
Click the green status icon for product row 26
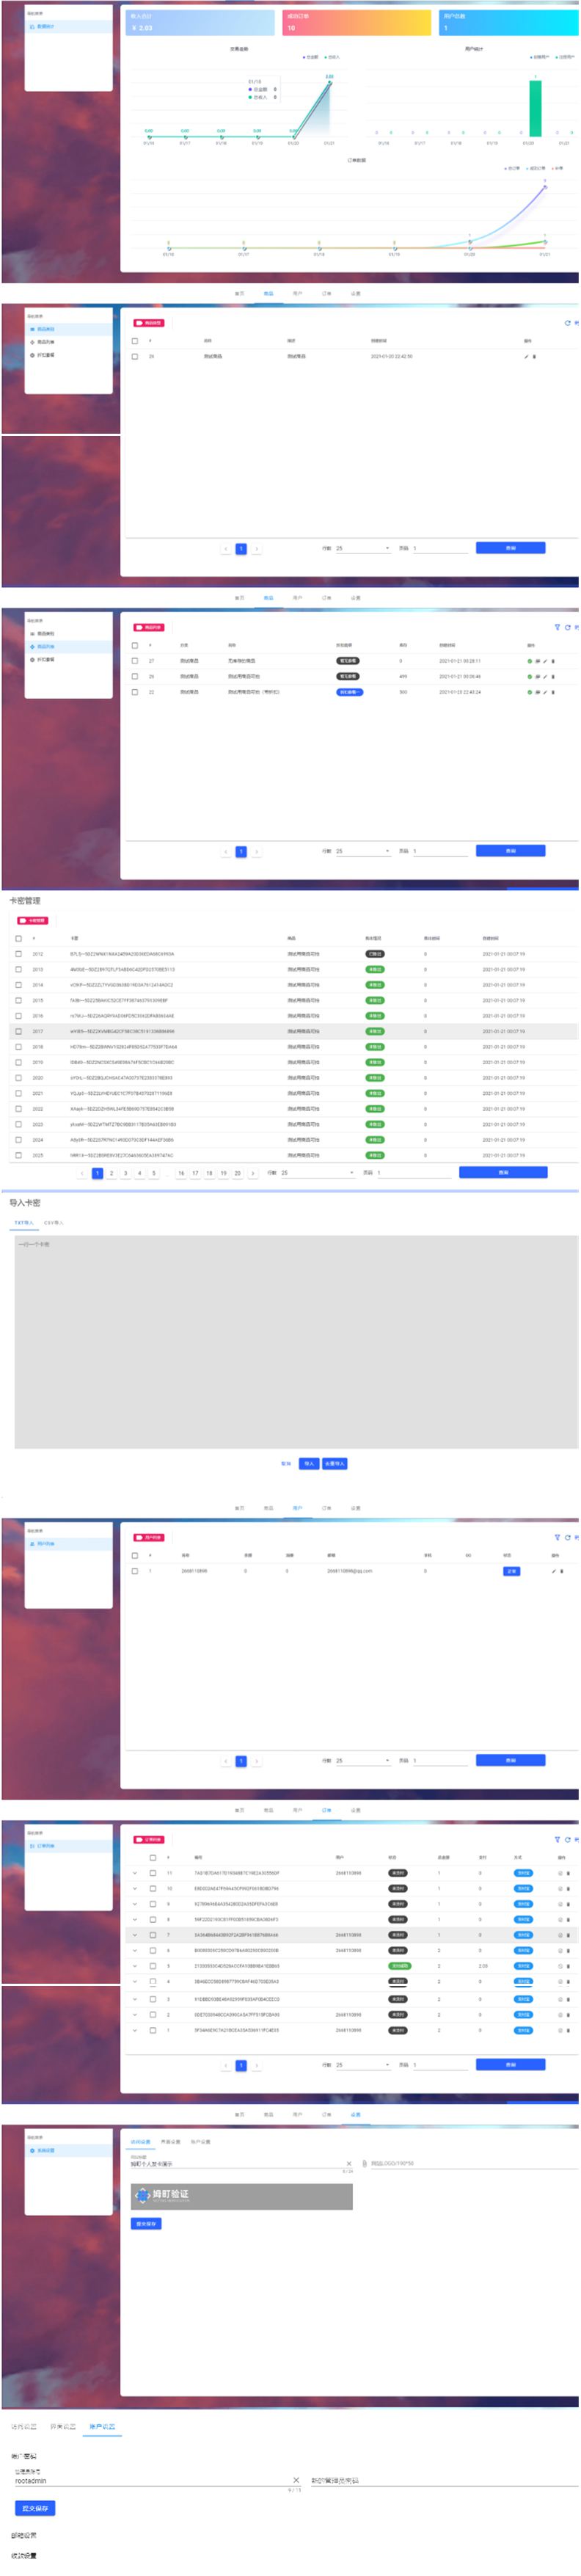click(x=529, y=677)
